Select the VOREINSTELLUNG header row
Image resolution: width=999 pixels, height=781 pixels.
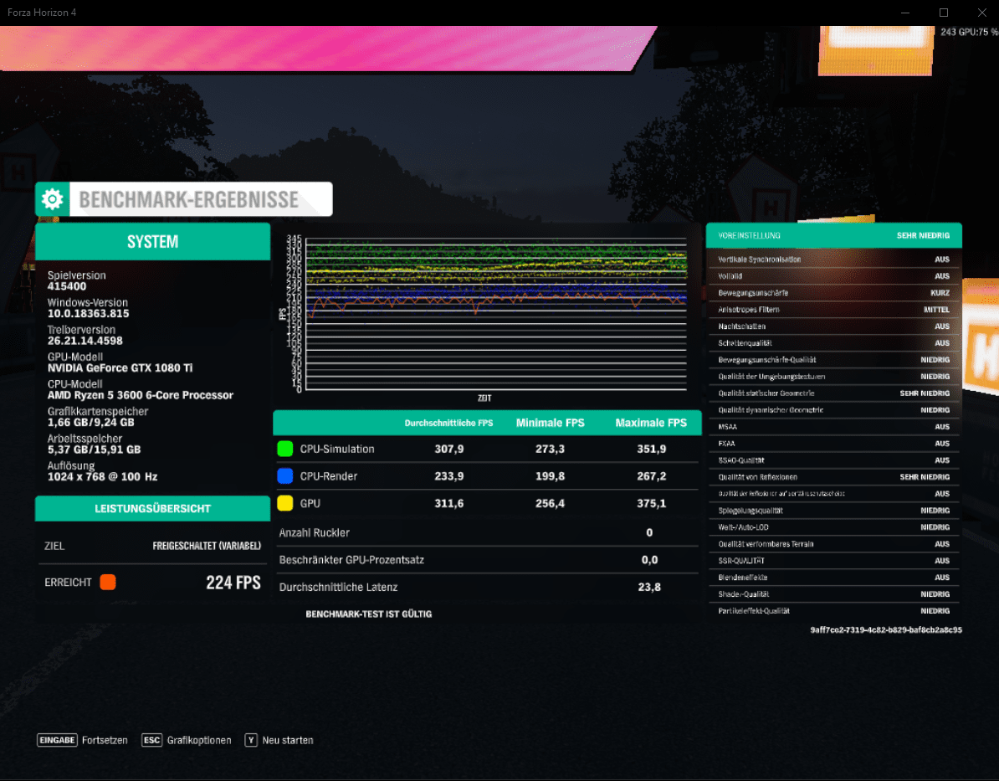point(834,235)
